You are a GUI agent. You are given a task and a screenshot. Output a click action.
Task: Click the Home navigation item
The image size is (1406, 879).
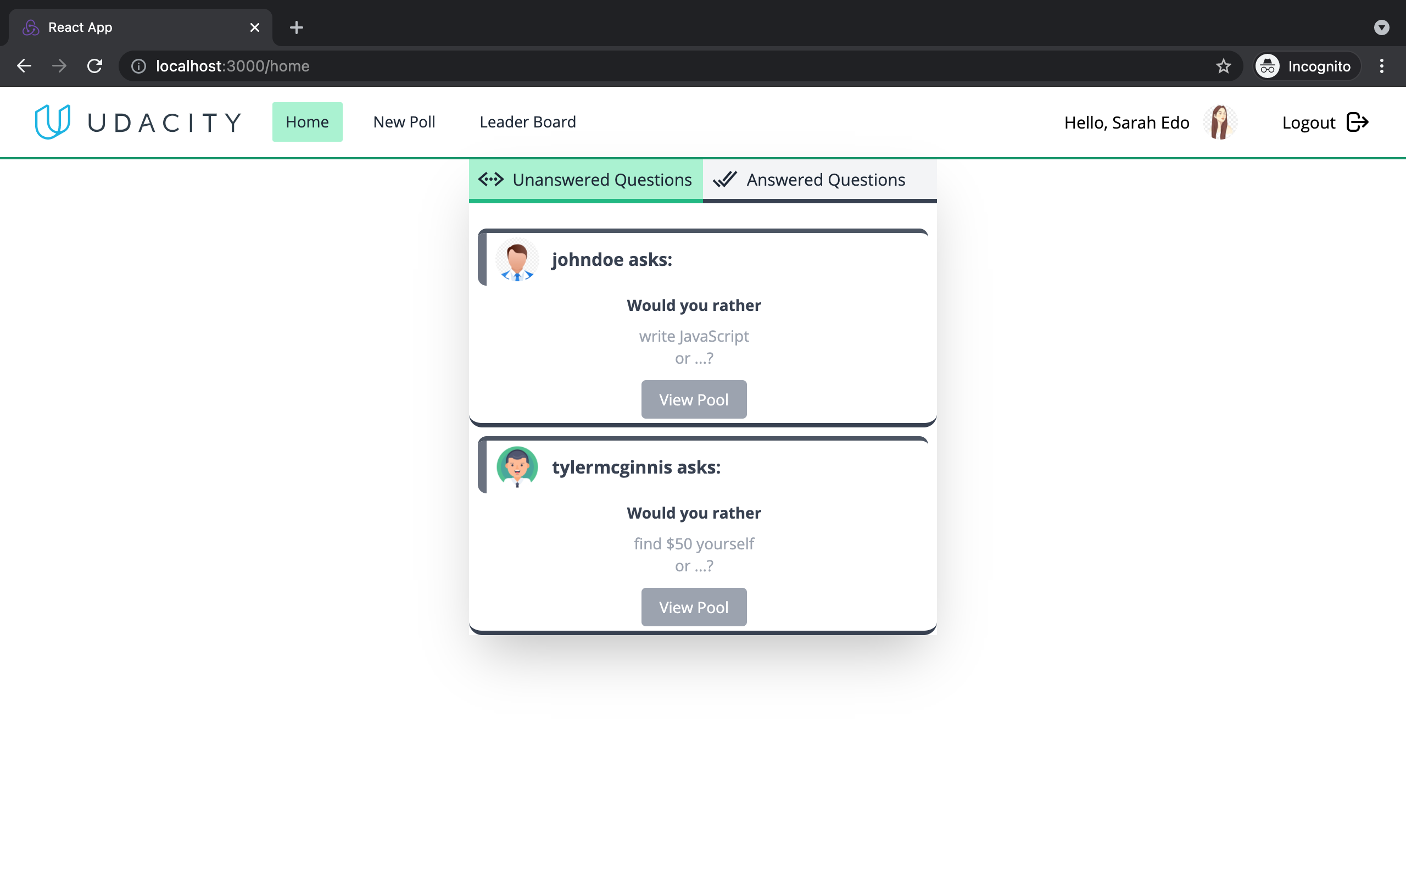(x=307, y=122)
